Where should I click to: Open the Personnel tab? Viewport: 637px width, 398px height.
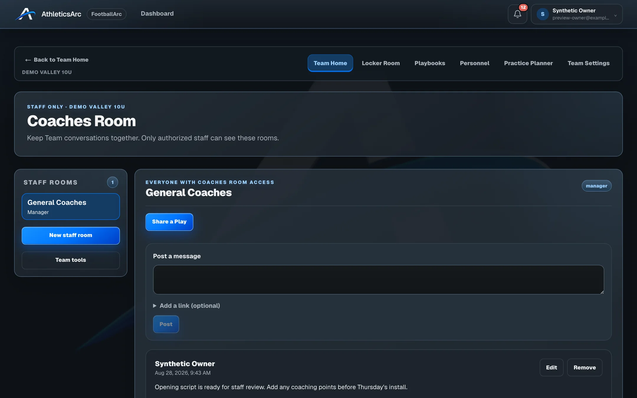click(475, 63)
